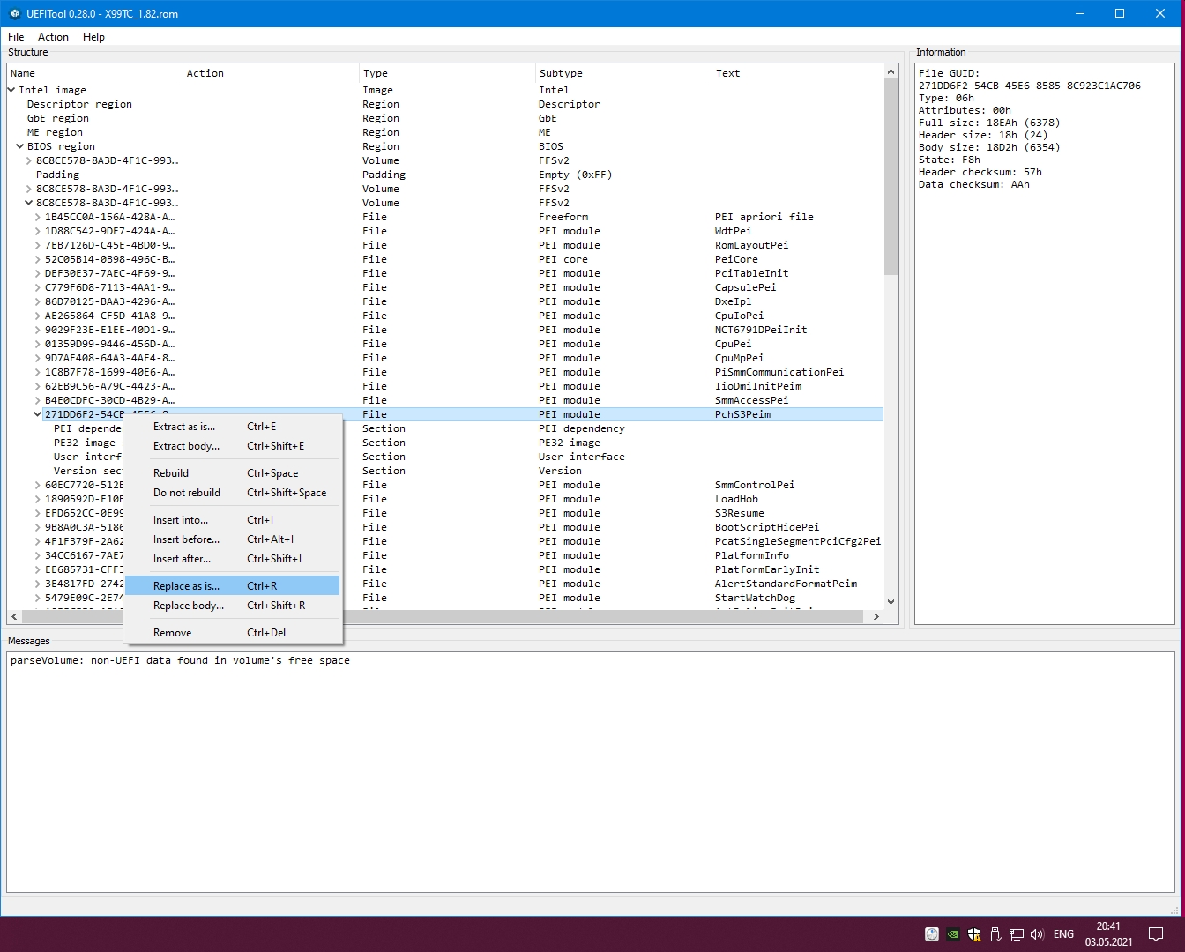The image size is (1185, 952).
Task: Collapse the 271DD6F2-54CB file node
Action: (x=38, y=414)
